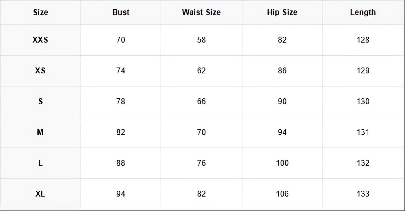The height and width of the screenshot is (211, 405).
Task: Click the Bust column header
Action: 121,12
